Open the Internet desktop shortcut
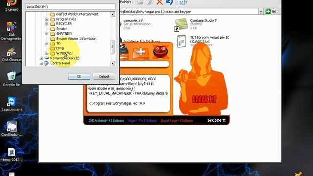Screen dimensions: 313x176 (12, 6)
